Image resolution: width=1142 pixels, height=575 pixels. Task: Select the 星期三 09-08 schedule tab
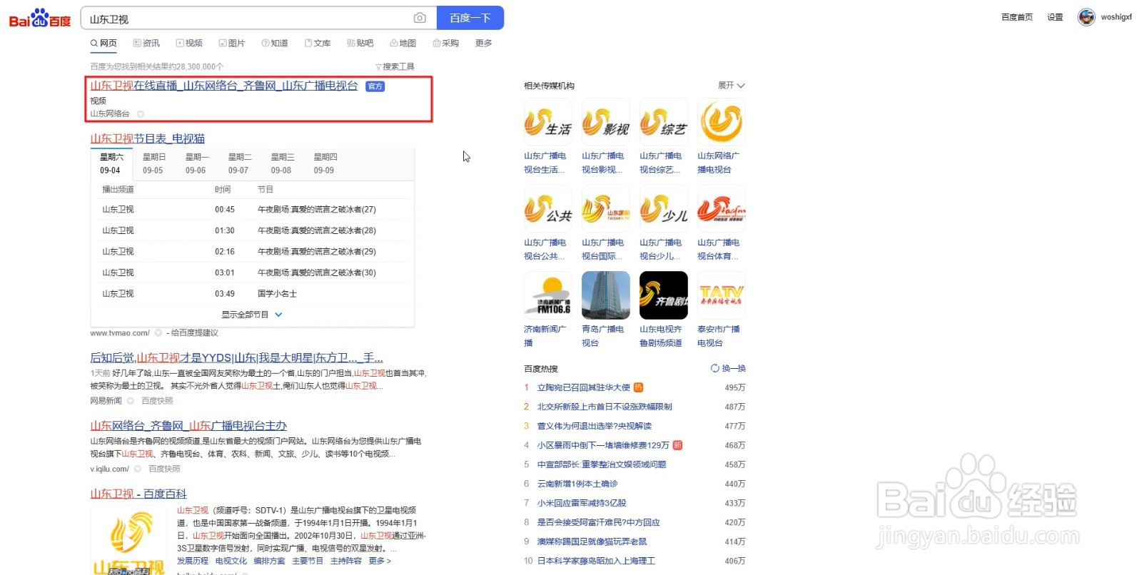point(282,163)
